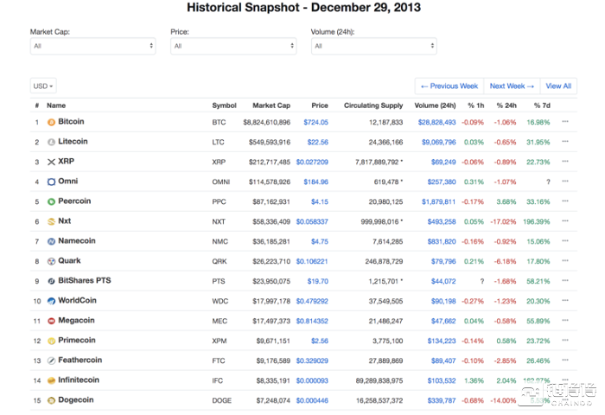The width and height of the screenshot is (605, 415).
Task: Open the USD currency dropdown
Action: coord(43,86)
